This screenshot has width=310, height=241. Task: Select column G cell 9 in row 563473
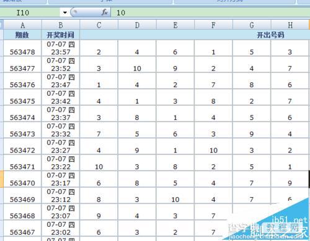[252, 130]
